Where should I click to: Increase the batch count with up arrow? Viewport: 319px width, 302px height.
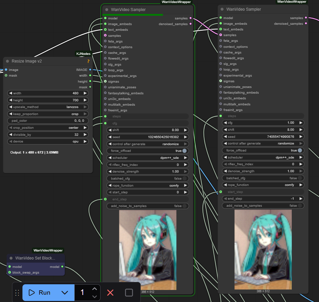[x=94, y=289]
